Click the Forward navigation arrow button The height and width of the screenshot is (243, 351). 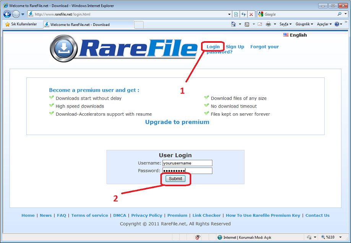[16, 14]
